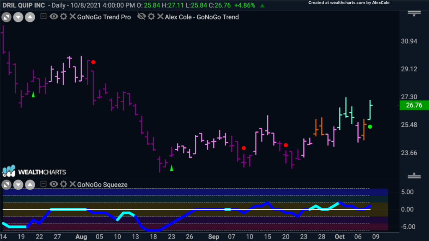Click the green triangle marker near August 23
429x241 pixels.
pos(171,168)
